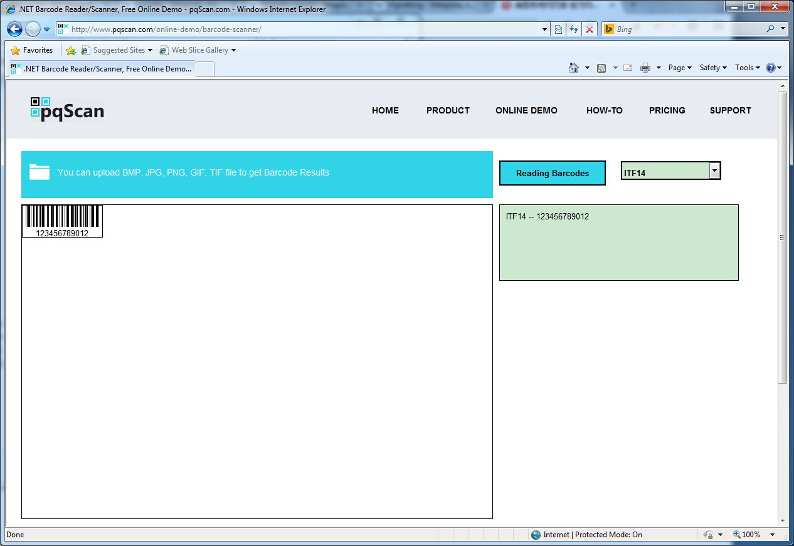Click the browser Back arrow button
The image size is (794, 546).
[x=14, y=29]
